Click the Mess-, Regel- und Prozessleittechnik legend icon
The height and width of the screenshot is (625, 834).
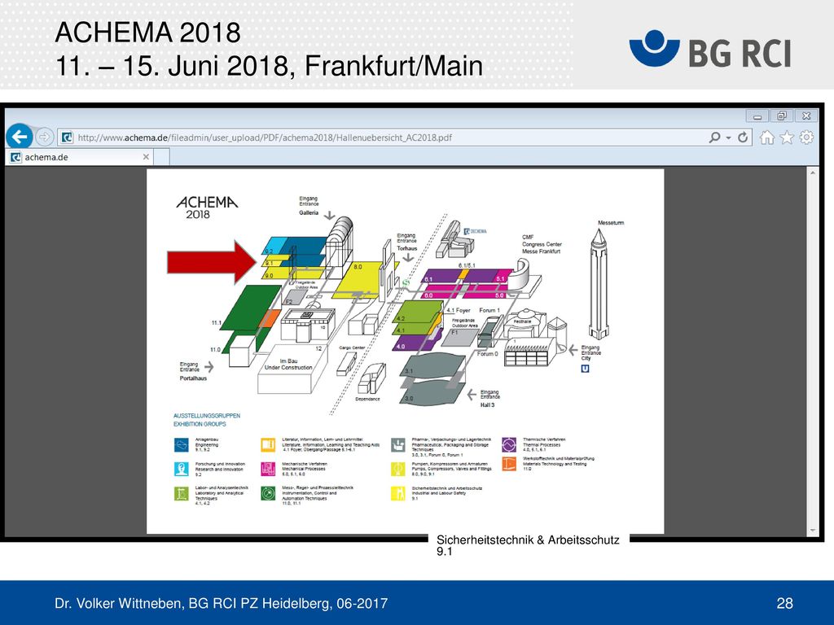point(268,494)
